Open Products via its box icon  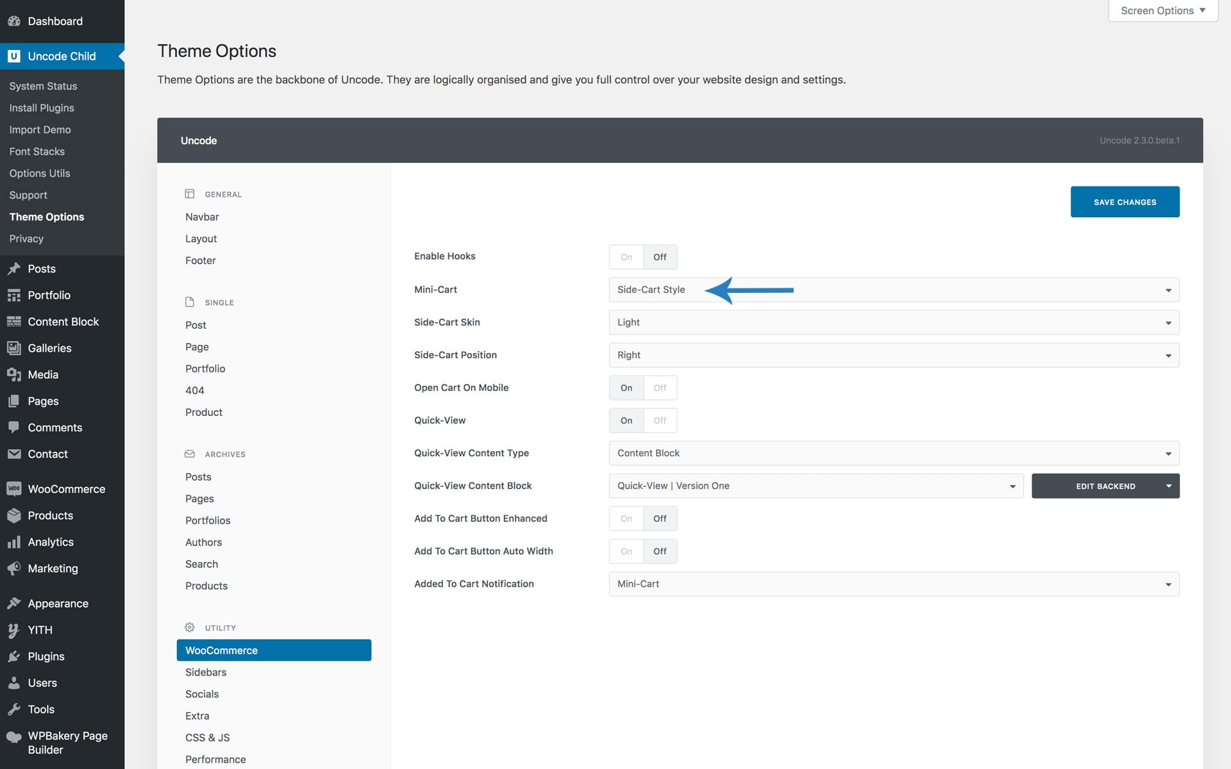[13, 515]
